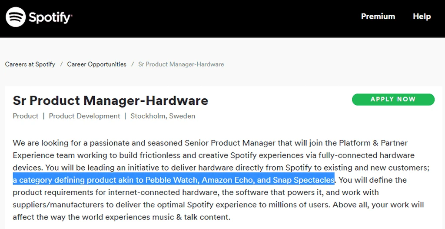Click the Spotify circular logo icon
Image resolution: width=445 pixels, height=229 pixels.
16,17
